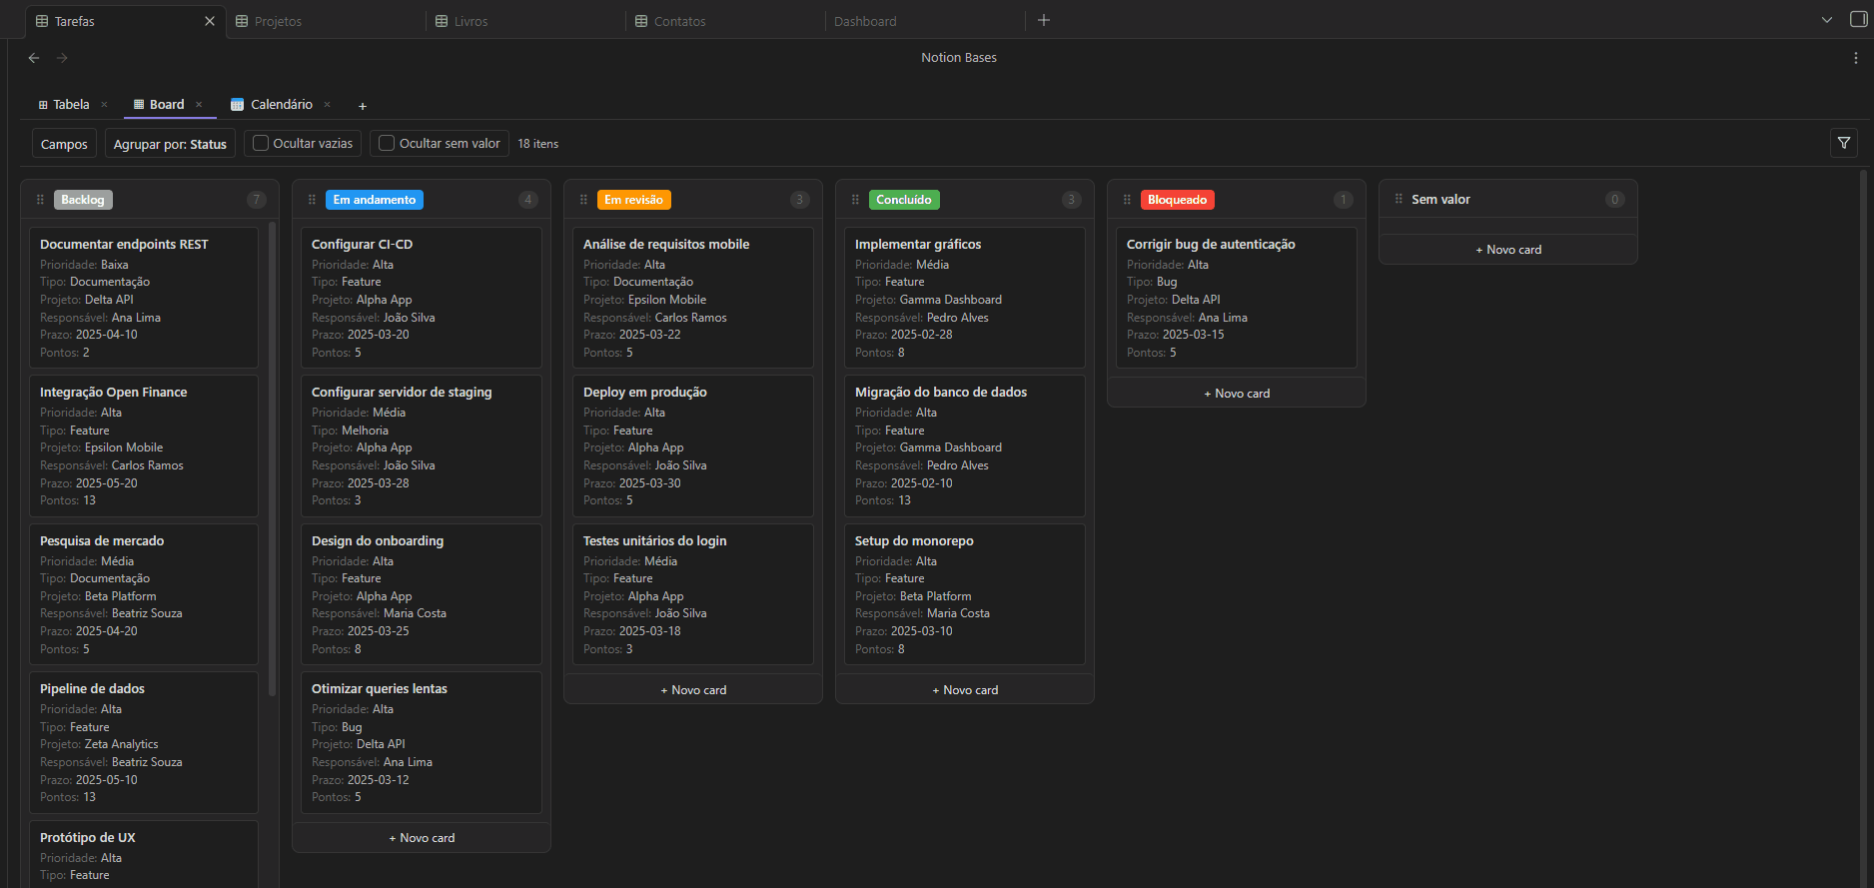Select the Tabela view

pyautogui.click(x=71, y=104)
